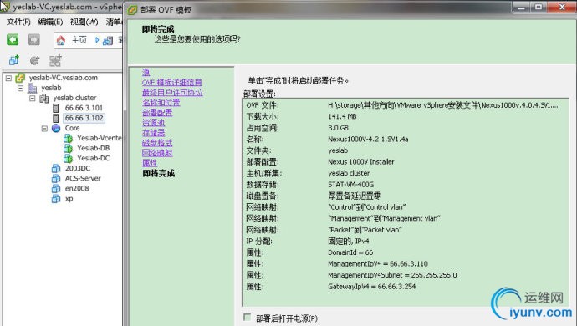Click the ManagementIpV4 = 66.66.3.110 property

378,264
